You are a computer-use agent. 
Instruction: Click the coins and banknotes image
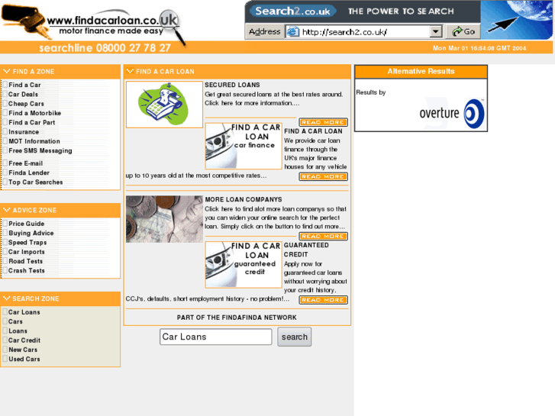[x=164, y=219]
